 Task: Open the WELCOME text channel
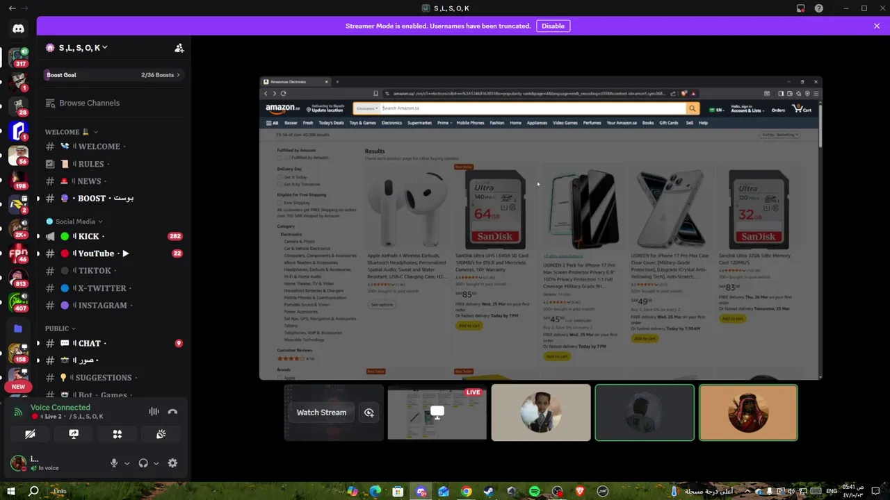point(113,147)
